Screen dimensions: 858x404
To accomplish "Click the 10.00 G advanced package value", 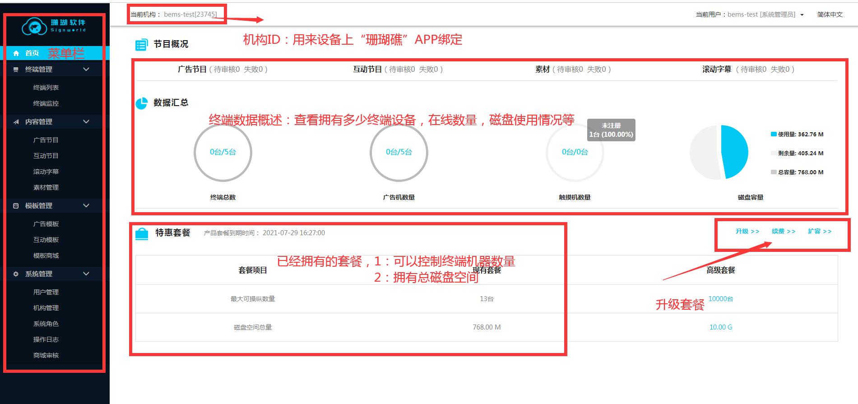I will (x=721, y=327).
